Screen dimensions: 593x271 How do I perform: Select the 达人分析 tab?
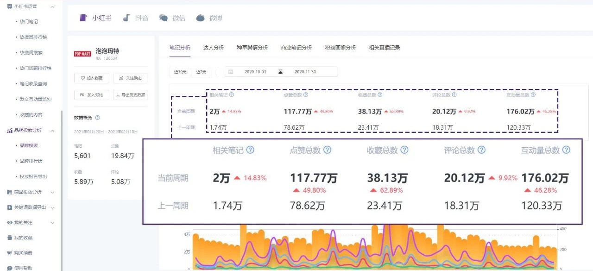pyautogui.click(x=214, y=47)
